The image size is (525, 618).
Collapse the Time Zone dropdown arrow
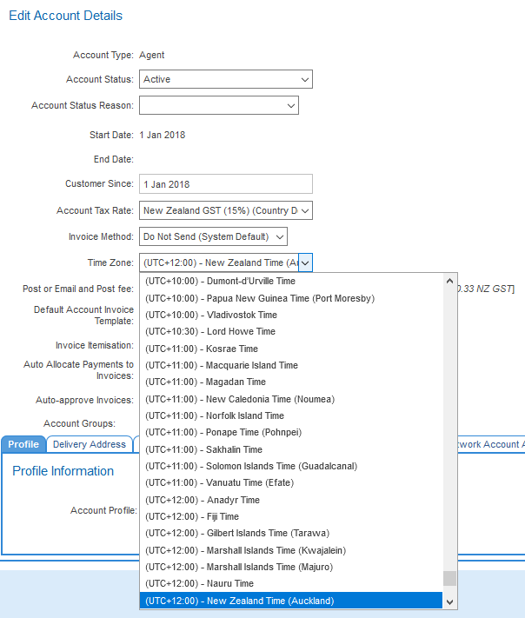pos(305,262)
